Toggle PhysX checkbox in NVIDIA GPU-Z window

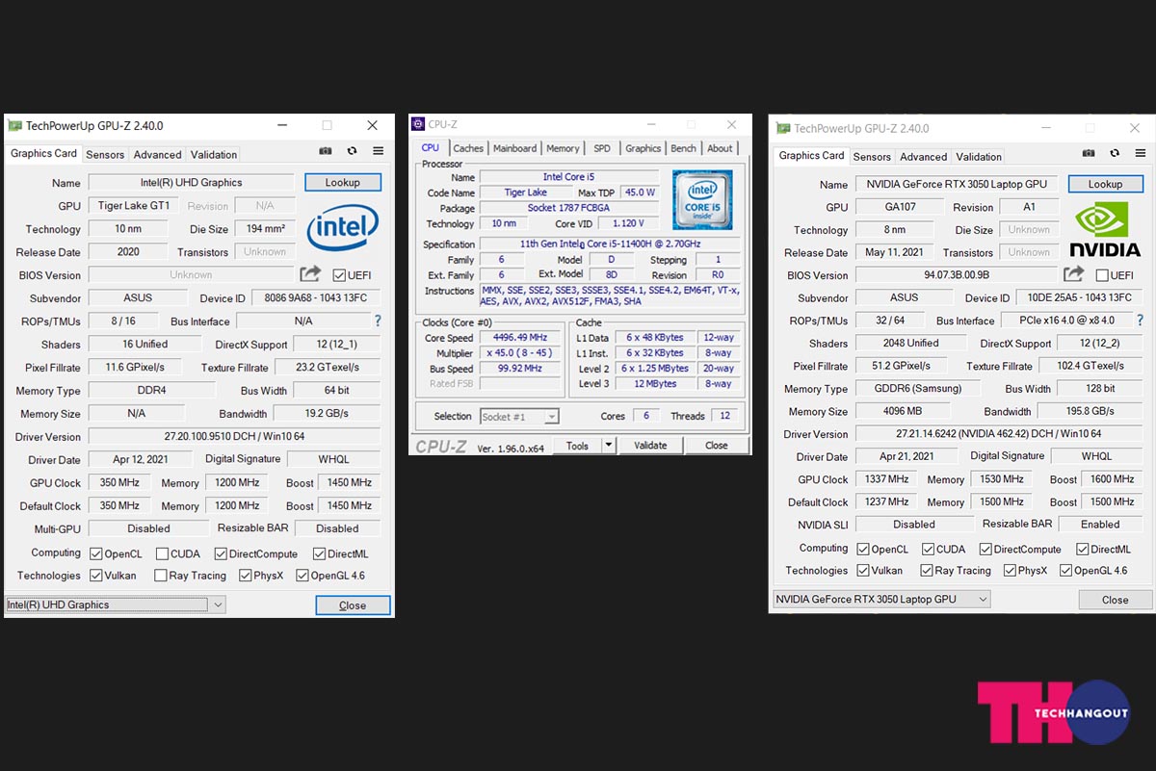[1010, 570]
